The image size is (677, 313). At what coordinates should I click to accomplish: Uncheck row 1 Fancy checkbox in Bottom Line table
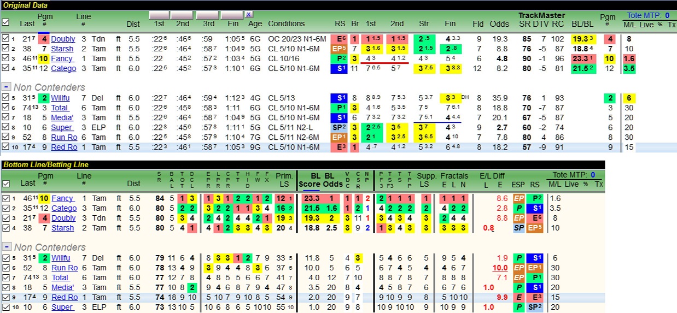(5, 198)
